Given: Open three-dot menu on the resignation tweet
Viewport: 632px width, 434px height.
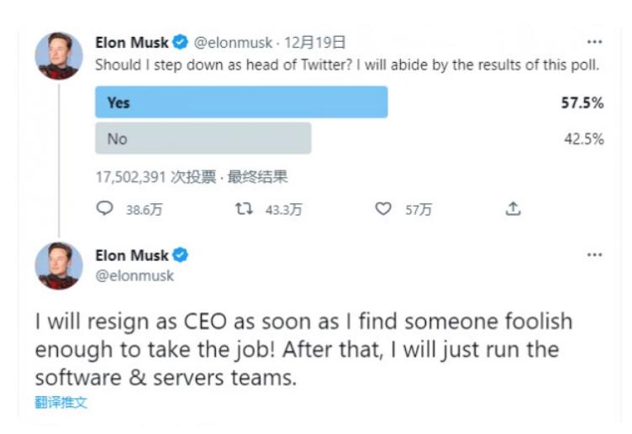Looking at the screenshot, I should click(x=594, y=255).
